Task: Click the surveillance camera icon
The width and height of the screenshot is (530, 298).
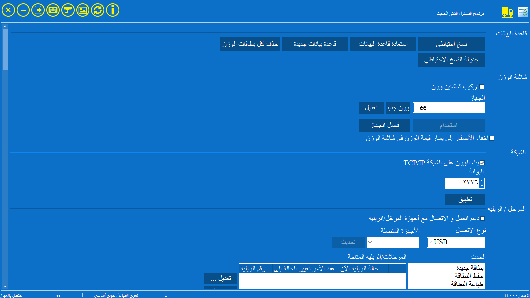Action: (68, 10)
